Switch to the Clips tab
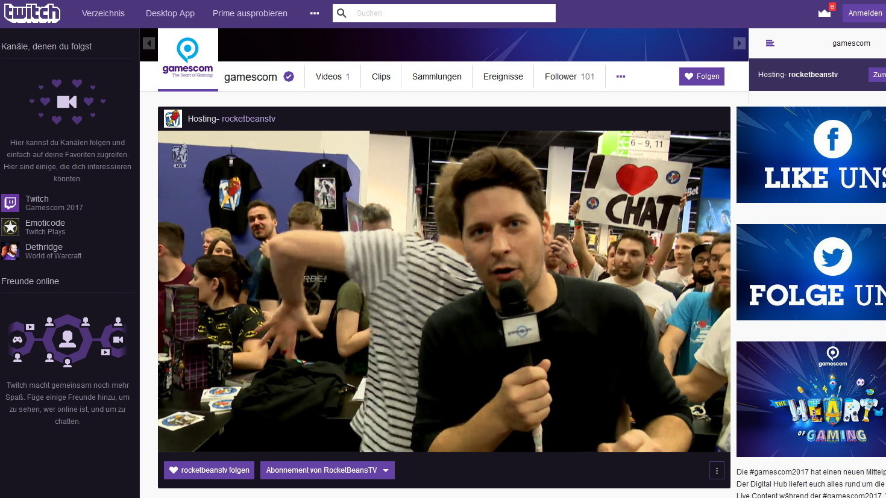Screen dimensions: 886x498 coord(381,76)
